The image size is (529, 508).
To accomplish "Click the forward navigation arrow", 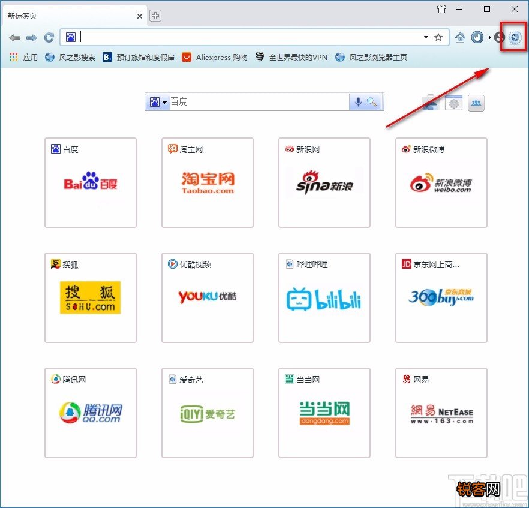I will 32,38.
